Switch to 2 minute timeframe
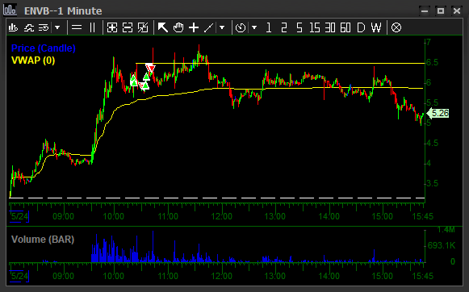469x292 pixels. (x=284, y=27)
